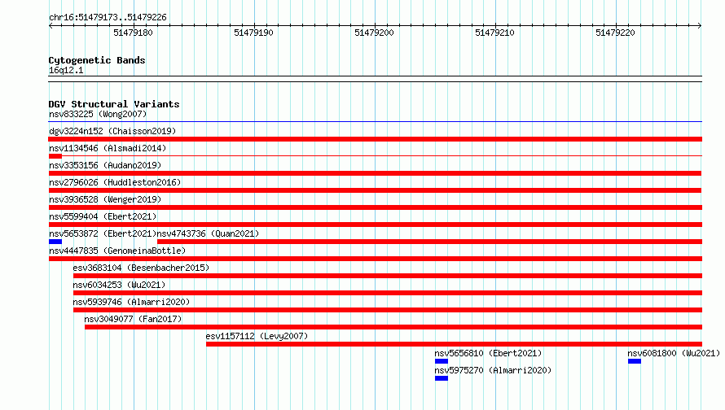
Task: Open variant nsv1134546 (Alsmadi2014)
Action: 108,148
